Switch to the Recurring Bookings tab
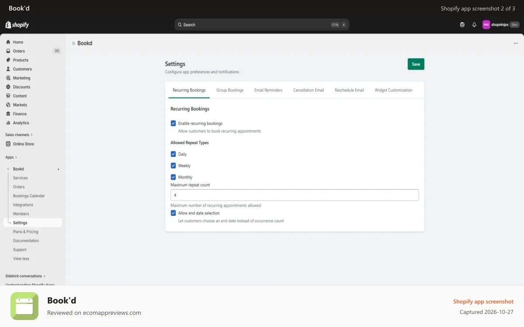Image resolution: width=524 pixels, height=327 pixels. (189, 90)
